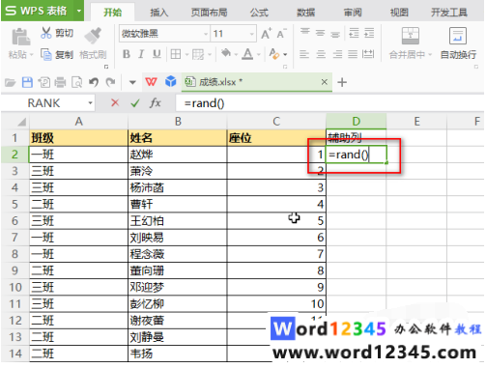The height and width of the screenshot is (368, 486).
Task: Open font size dropdown
Action: coord(252,34)
